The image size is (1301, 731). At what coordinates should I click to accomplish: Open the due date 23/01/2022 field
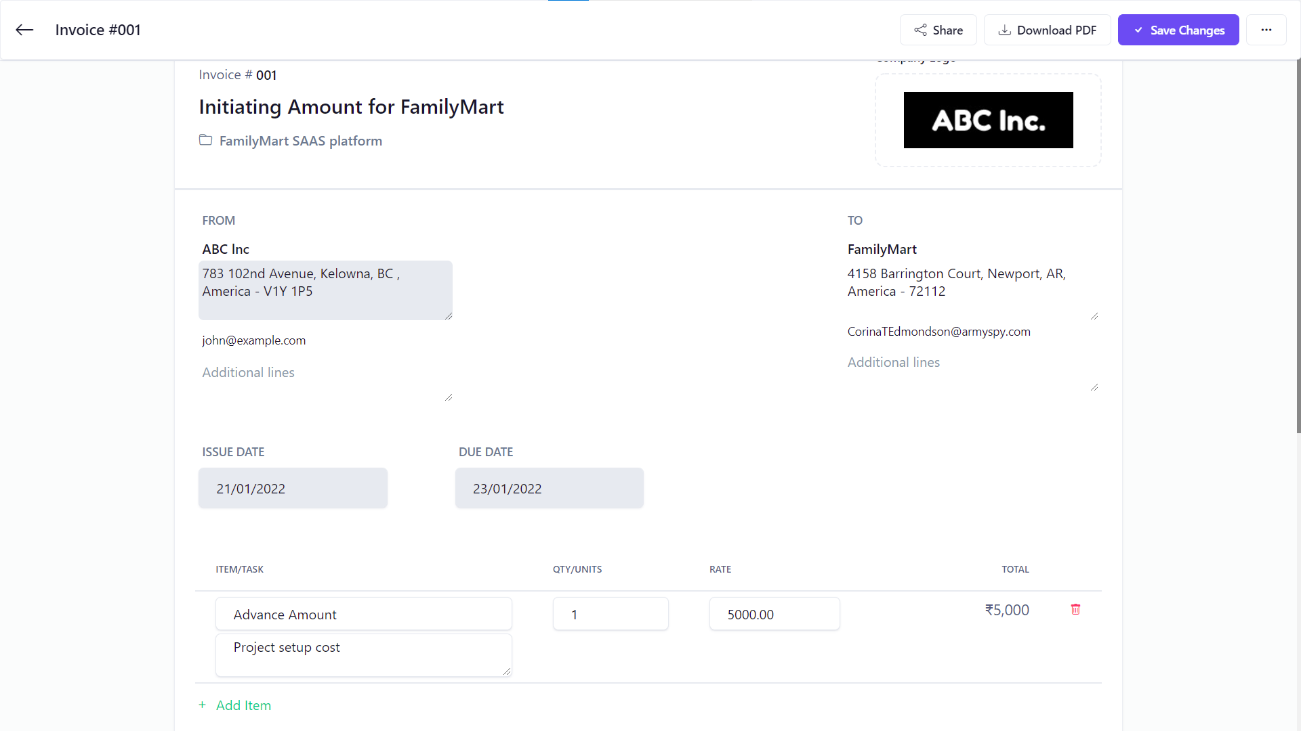point(549,488)
